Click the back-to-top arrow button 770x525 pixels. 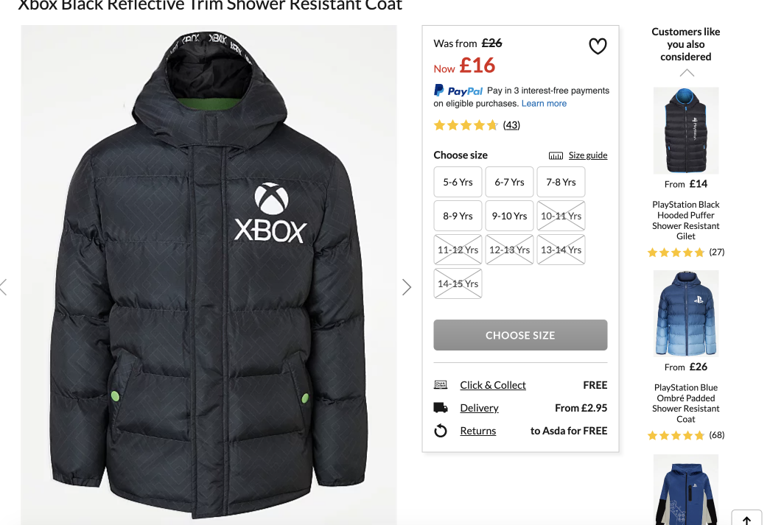click(x=746, y=519)
